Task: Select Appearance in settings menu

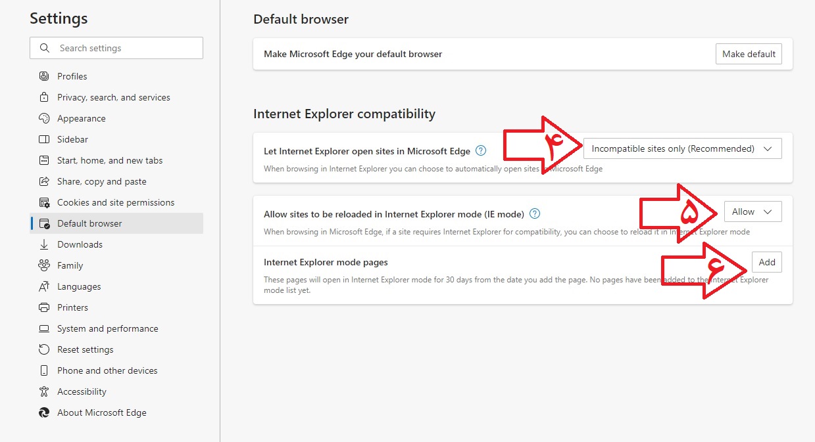Action: 116,118
